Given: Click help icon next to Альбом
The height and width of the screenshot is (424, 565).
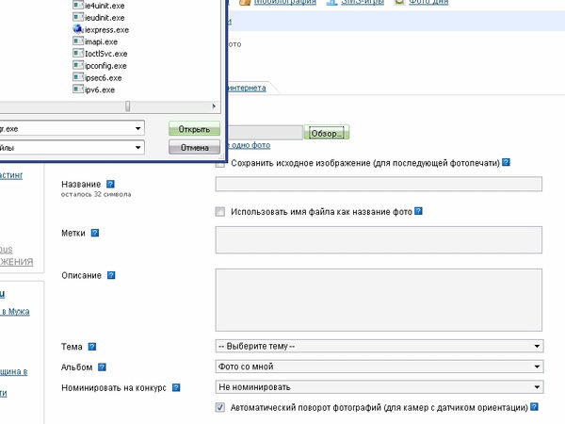Looking at the screenshot, I should click(x=102, y=367).
